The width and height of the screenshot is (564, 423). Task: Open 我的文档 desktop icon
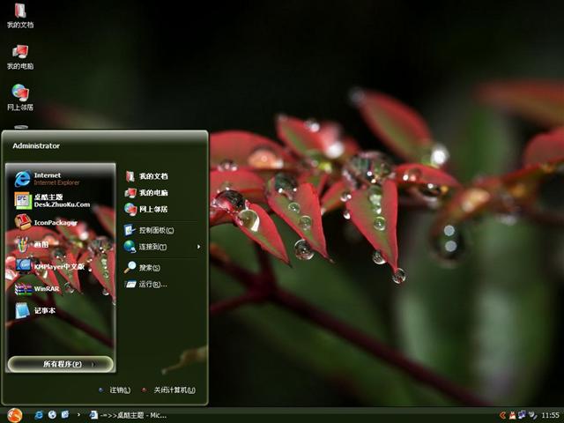tap(20, 16)
